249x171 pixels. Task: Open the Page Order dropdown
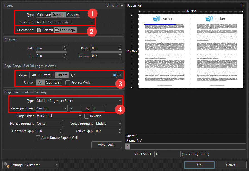58,116
